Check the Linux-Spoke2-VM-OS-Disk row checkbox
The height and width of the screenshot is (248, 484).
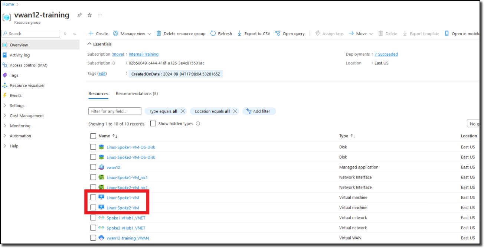93,157
